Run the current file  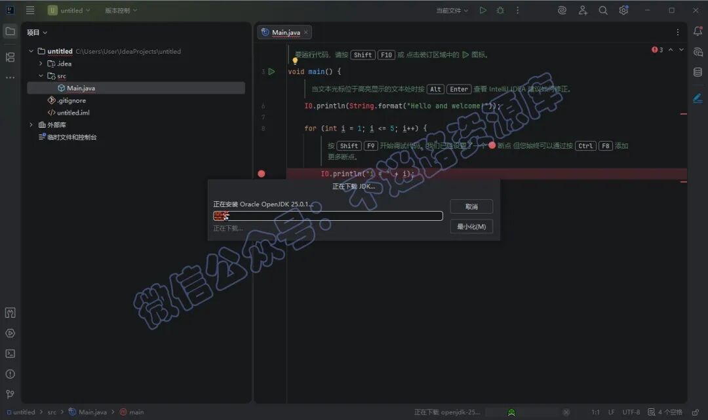pos(482,10)
